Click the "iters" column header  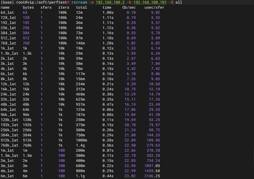pyautogui.click(x=64, y=7)
